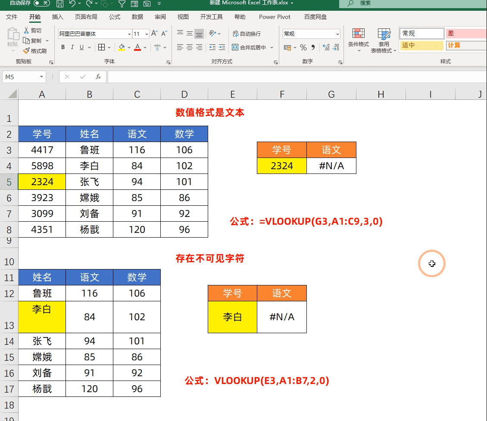The image size is (487, 421).
Task: Click the camera icon in quick access toolbar
Action: click(x=147, y=4)
